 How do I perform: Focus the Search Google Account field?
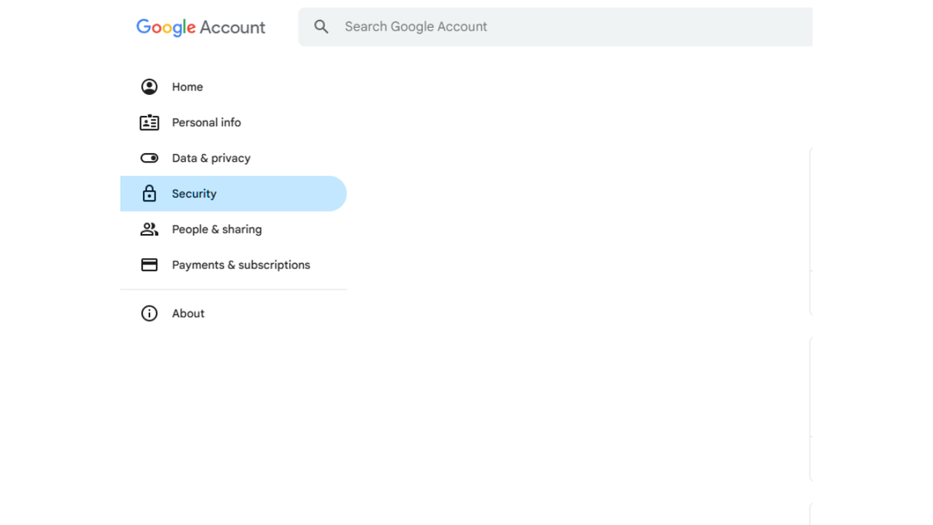(x=555, y=26)
